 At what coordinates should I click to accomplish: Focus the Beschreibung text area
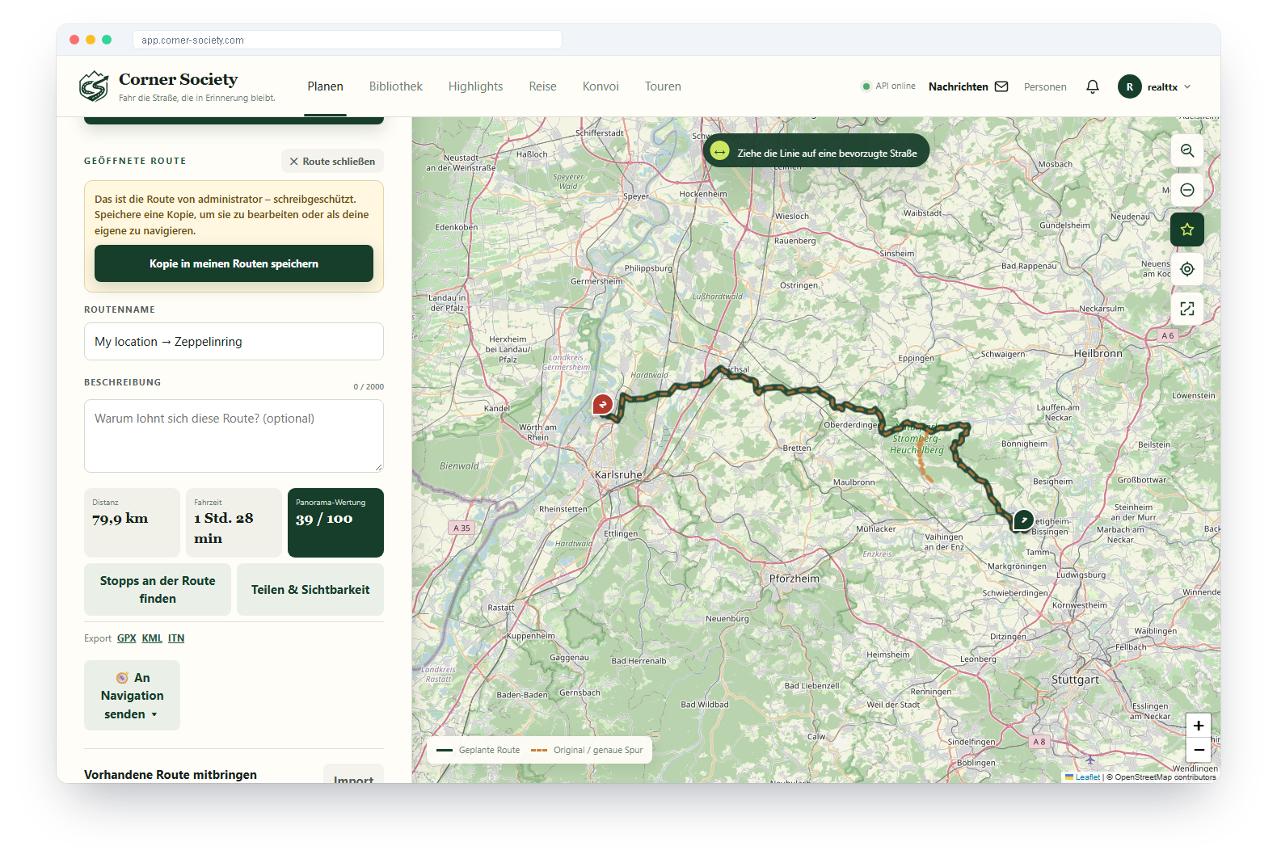click(x=234, y=436)
